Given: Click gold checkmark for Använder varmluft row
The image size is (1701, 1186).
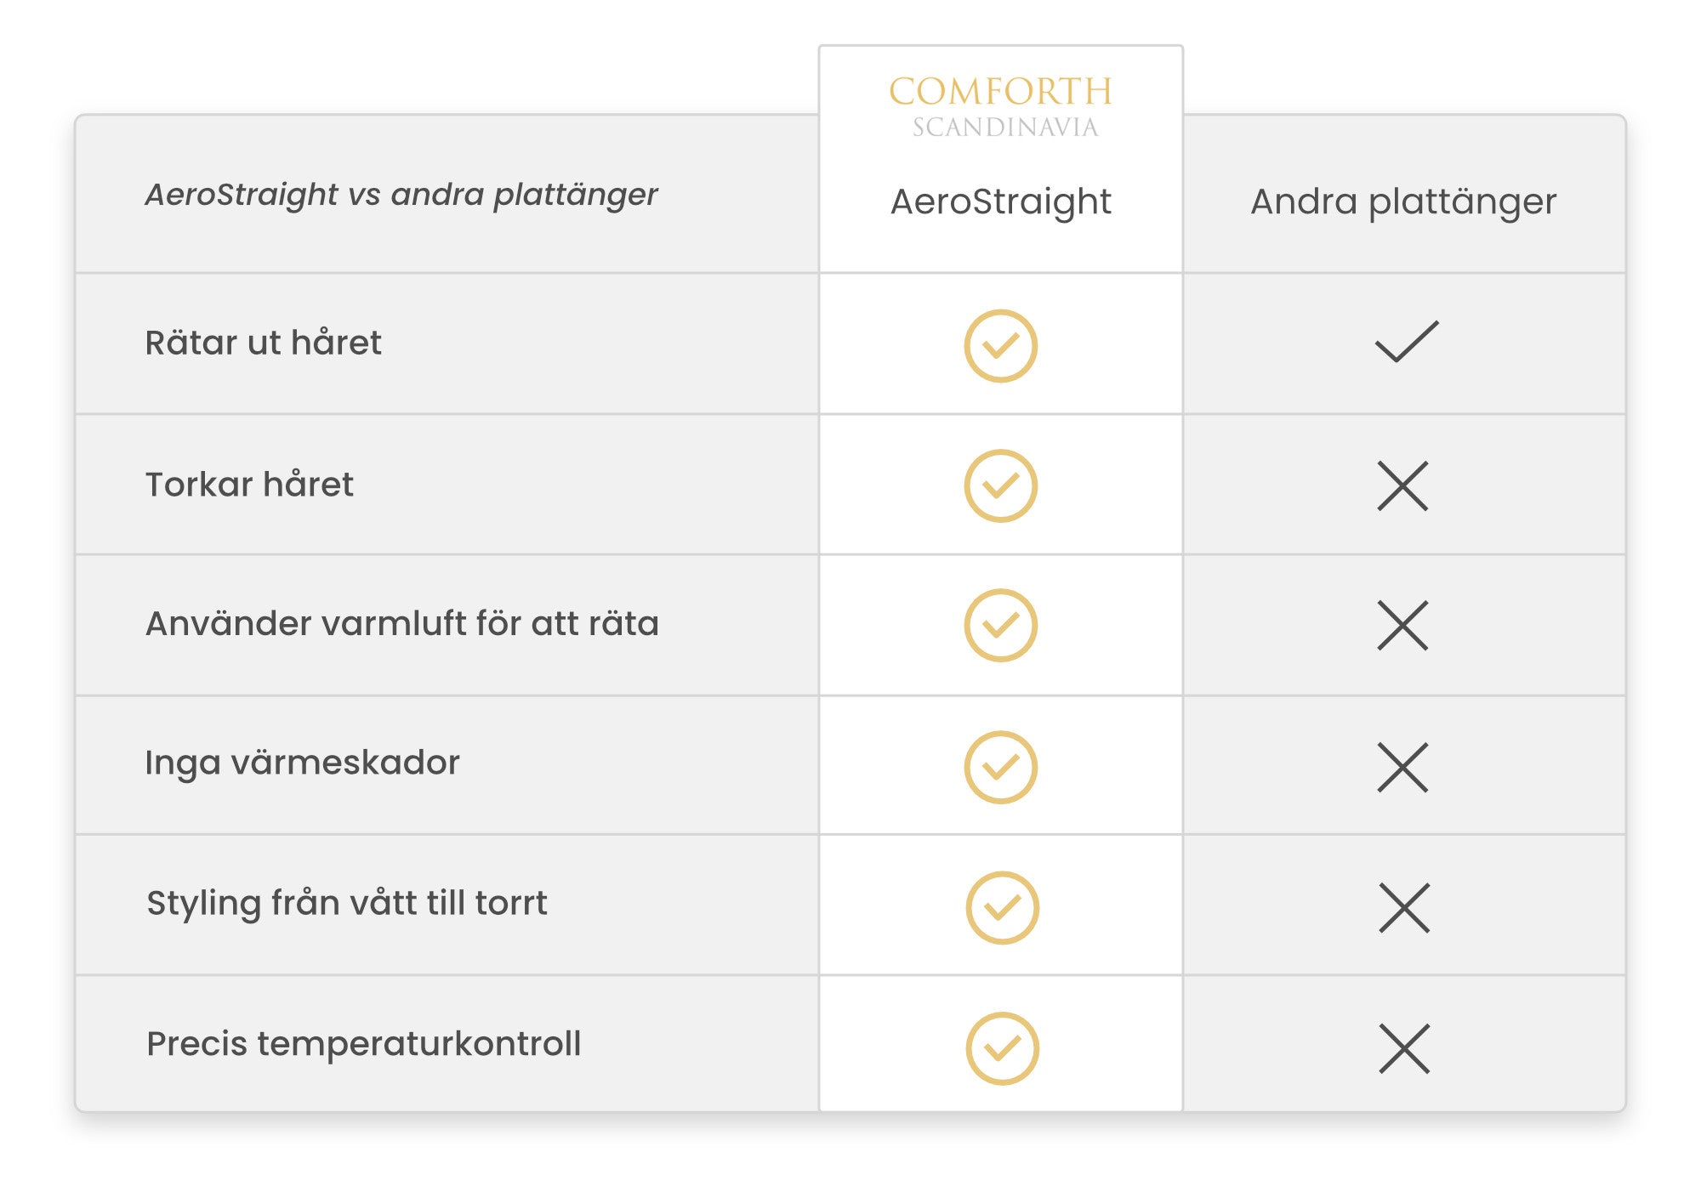Looking at the screenshot, I should (x=1000, y=625).
